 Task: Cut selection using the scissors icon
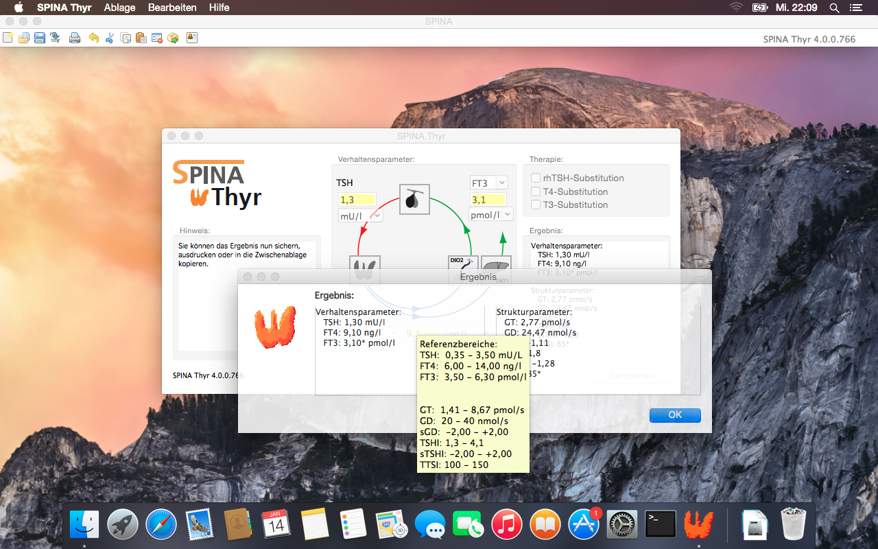coord(109,38)
